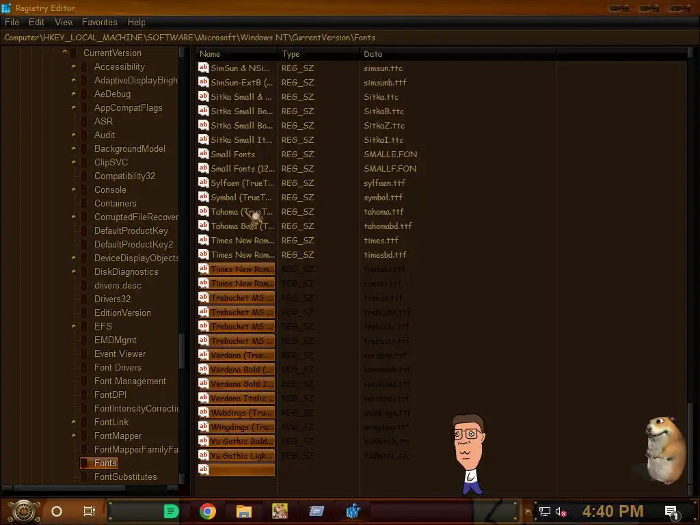Open the File menu
The image size is (700, 525).
coord(12,23)
